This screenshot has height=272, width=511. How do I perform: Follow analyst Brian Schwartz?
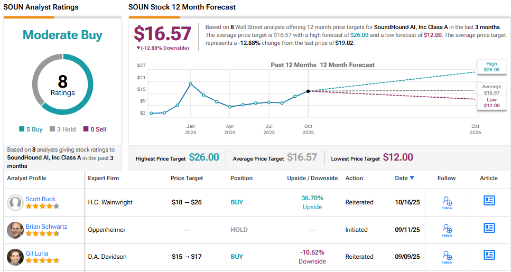[447, 229]
